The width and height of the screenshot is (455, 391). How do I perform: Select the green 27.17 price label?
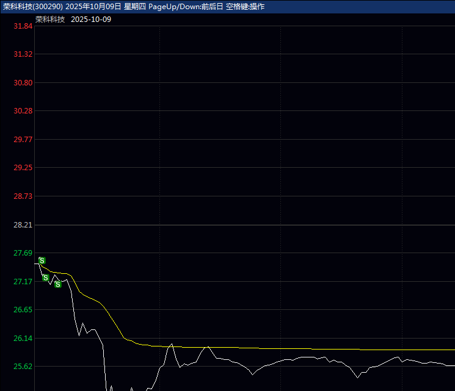click(x=23, y=282)
